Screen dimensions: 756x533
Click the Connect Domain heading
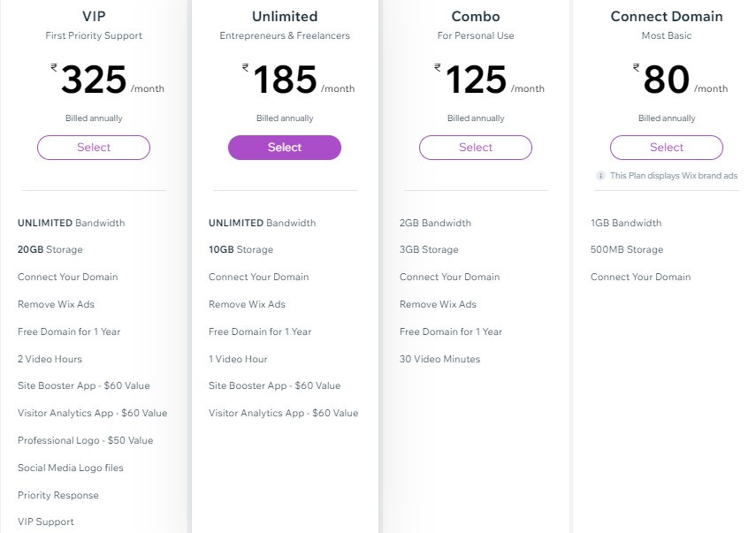667,16
